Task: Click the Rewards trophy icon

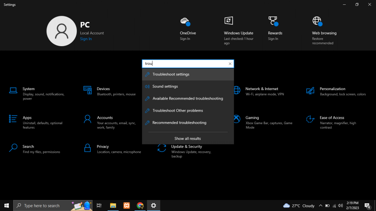Action: tap(273, 21)
